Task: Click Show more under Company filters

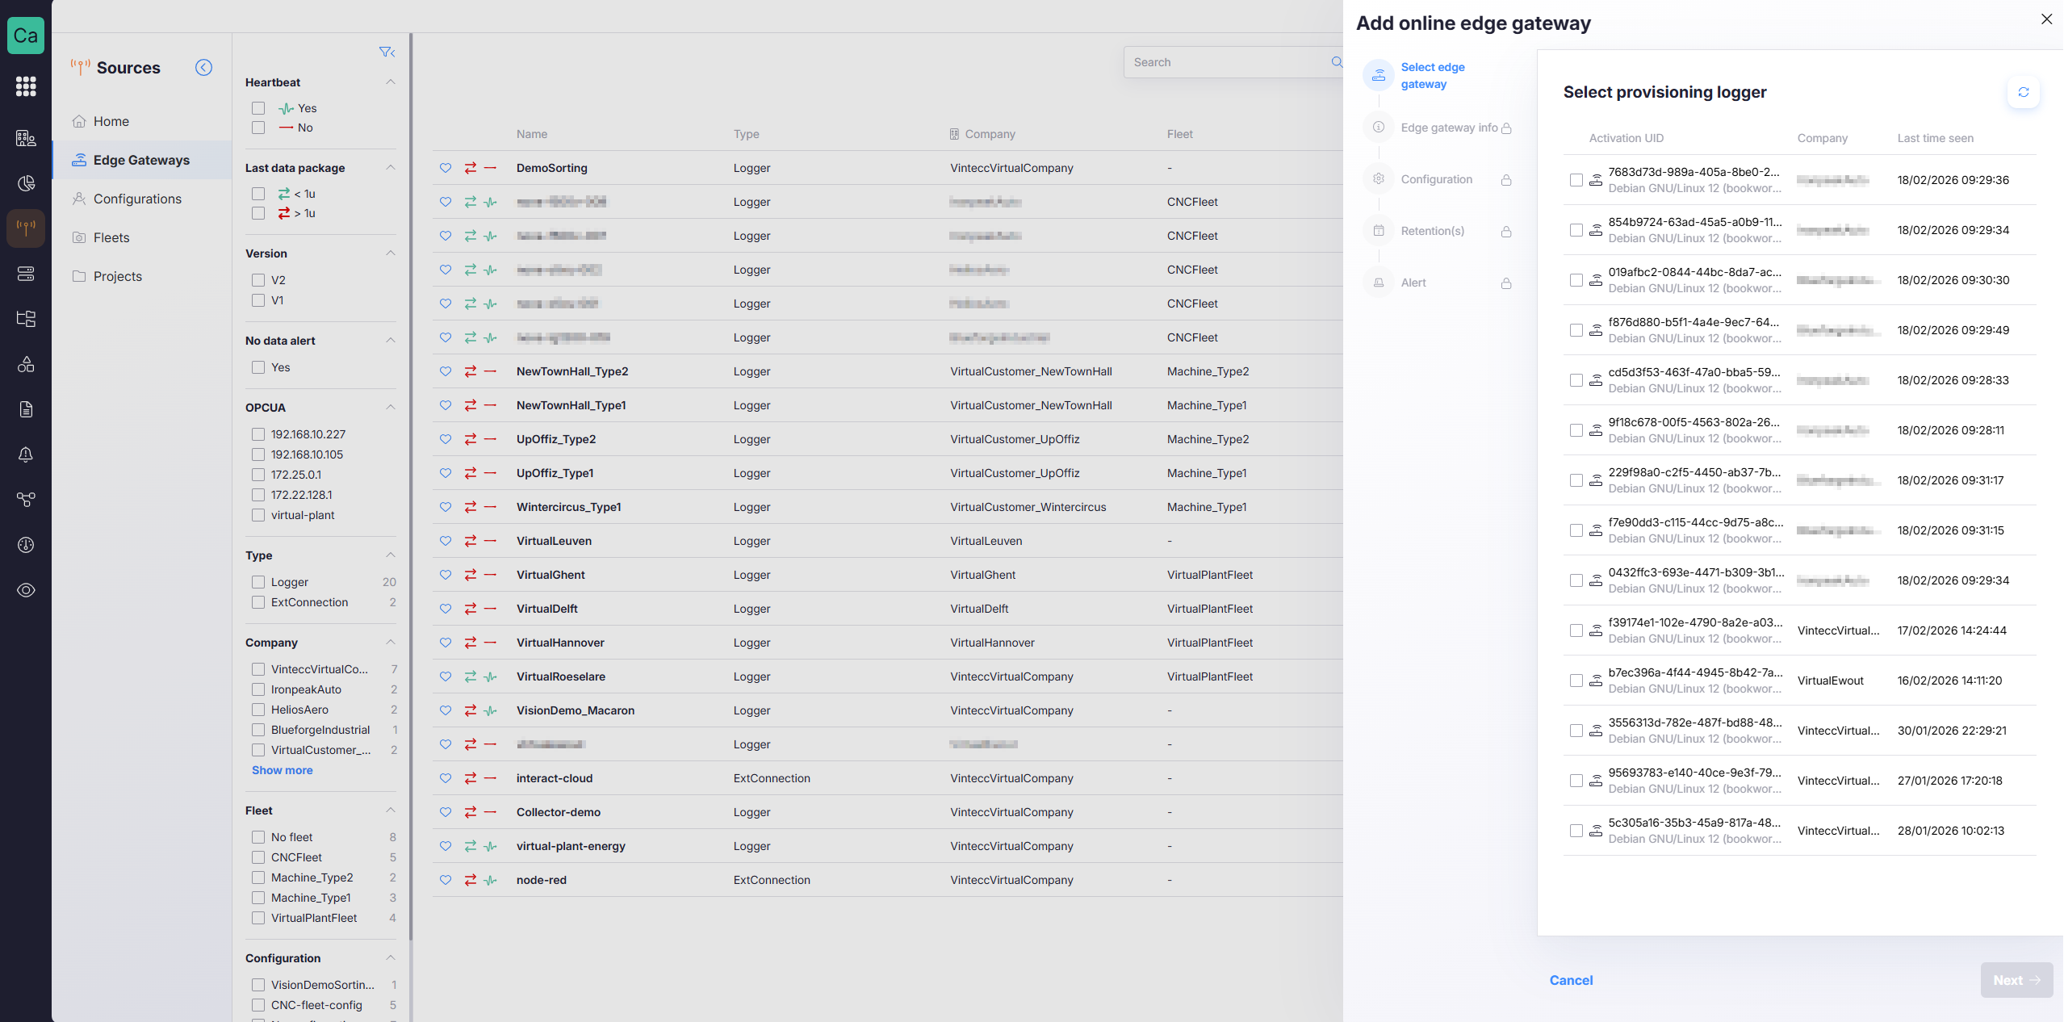Action: pos(282,770)
